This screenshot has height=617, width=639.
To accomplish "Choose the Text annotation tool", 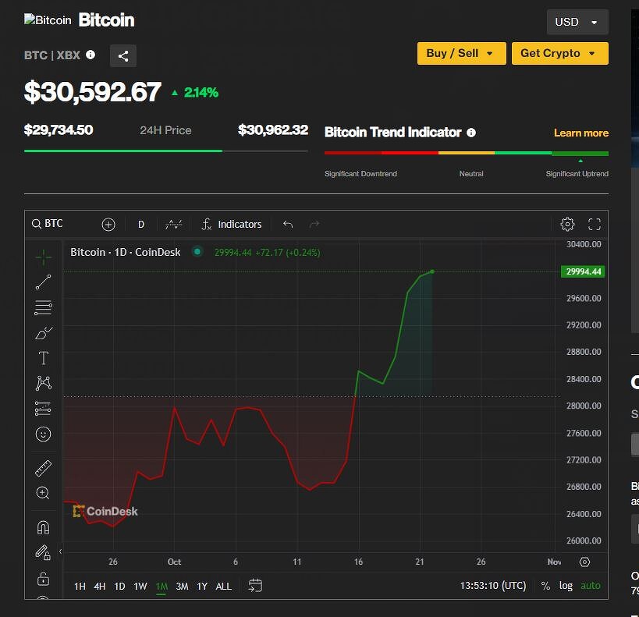I will [x=43, y=357].
